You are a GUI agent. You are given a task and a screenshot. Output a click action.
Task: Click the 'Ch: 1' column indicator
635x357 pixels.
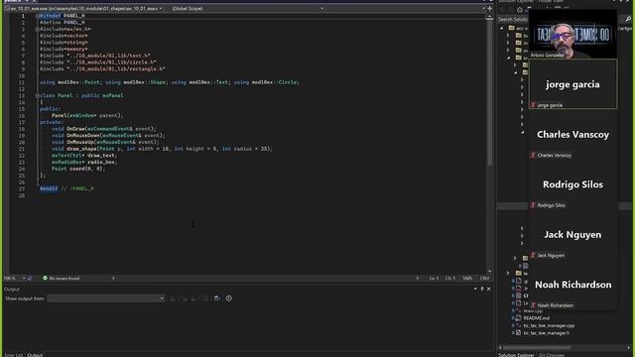coord(450,278)
